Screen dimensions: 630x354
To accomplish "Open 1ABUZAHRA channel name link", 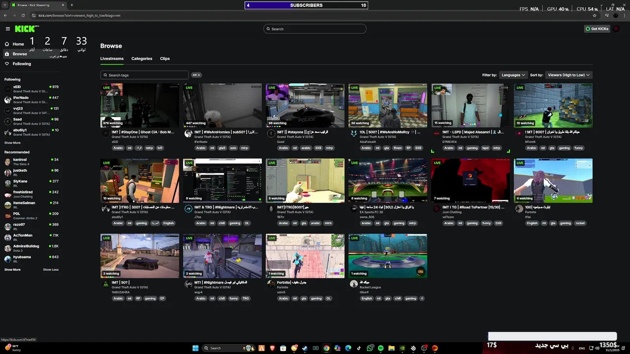I will pyautogui.click(x=121, y=292).
